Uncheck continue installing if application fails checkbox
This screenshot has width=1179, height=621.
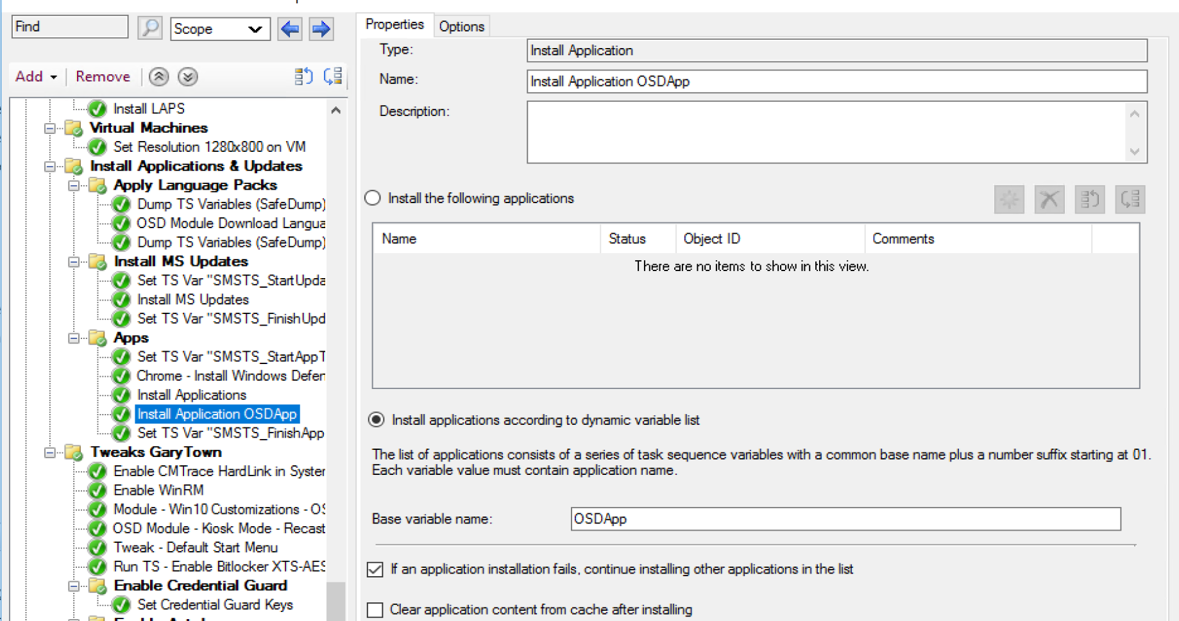coord(375,569)
